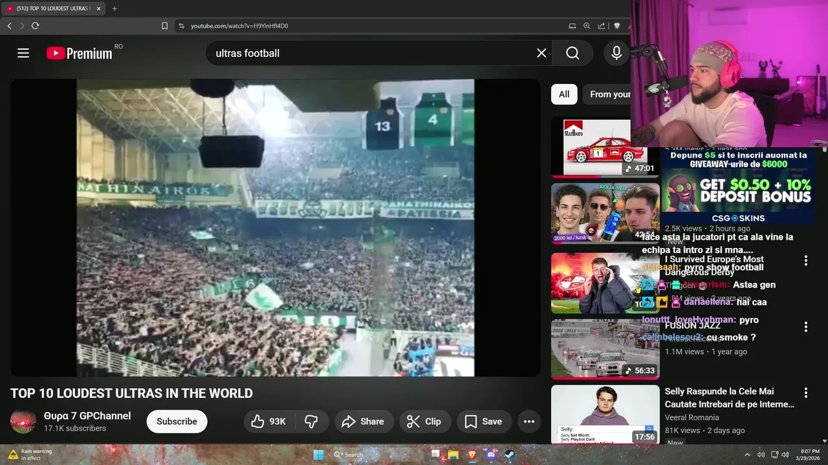Open Windows Start menu
The height and width of the screenshot is (465, 828).
318,455
